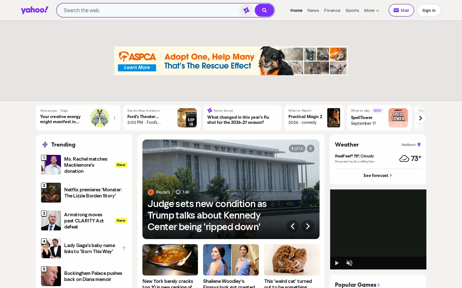The width and height of the screenshot is (462, 288).
Task: Open Ford's Theater event card
Action: (162, 118)
